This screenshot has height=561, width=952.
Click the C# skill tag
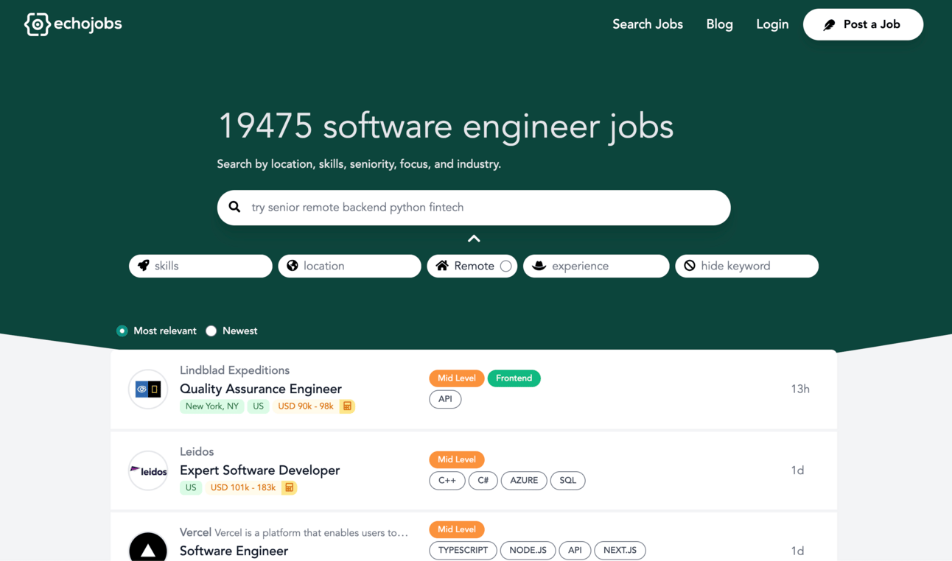[x=483, y=480]
